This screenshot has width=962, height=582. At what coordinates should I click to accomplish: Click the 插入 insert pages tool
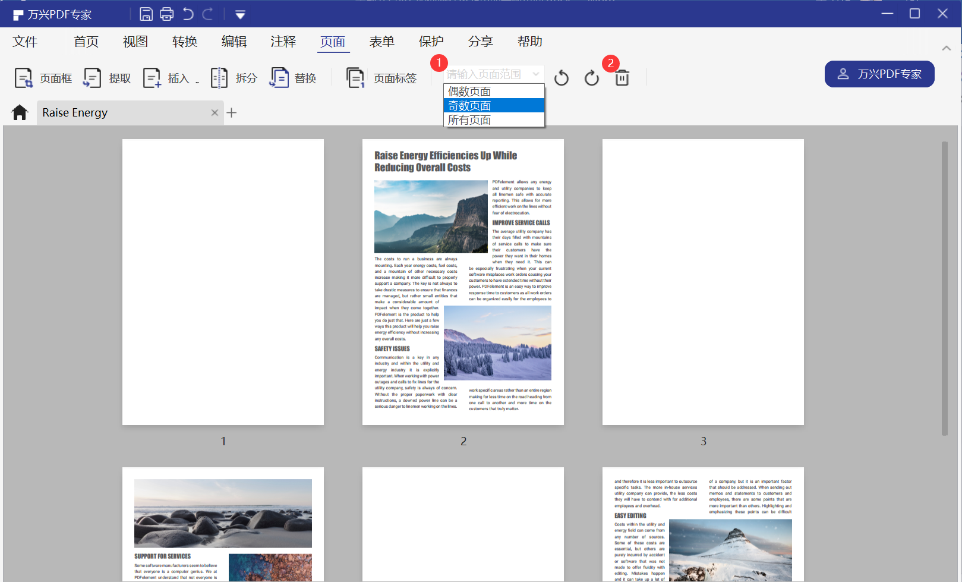pyautogui.click(x=171, y=78)
